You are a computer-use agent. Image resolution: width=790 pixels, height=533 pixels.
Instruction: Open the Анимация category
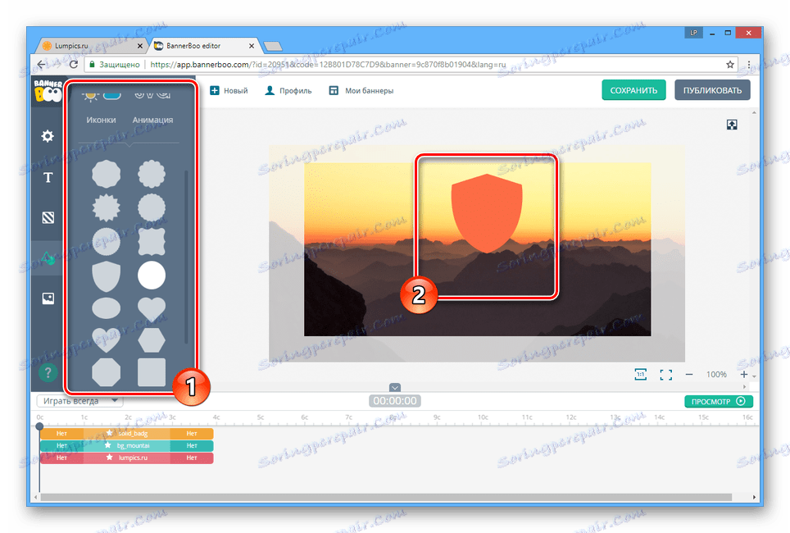coord(152,120)
